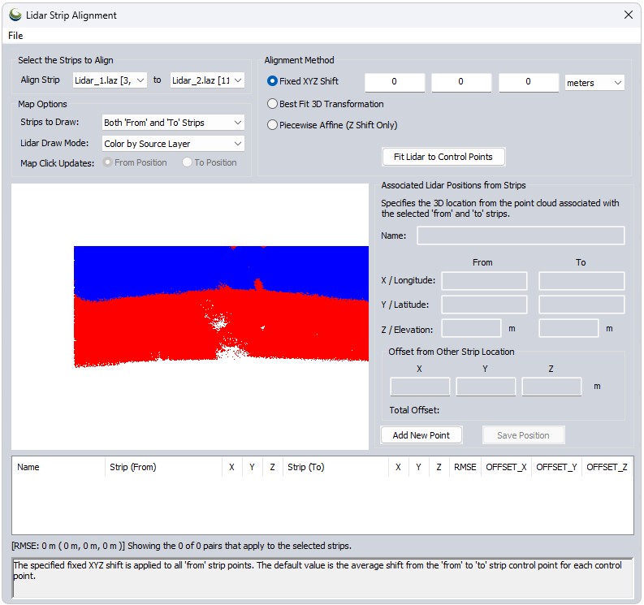Sort table by RMSE column header
This screenshot has height=605, width=644.
[465, 467]
